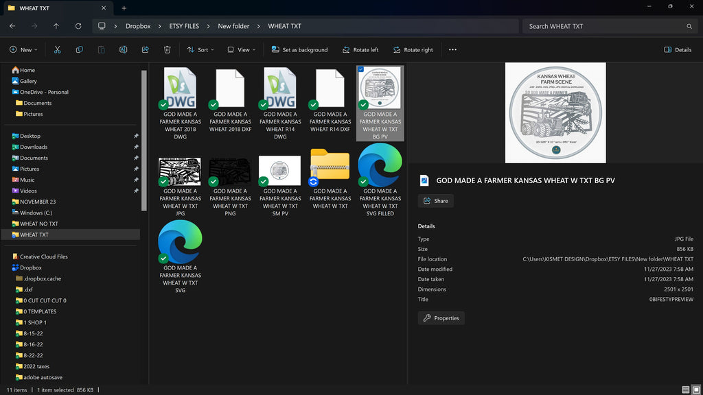The height and width of the screenshot is (395, 703).
Task: Click the Share icon in toolbar
Action: tap(146, 49)
